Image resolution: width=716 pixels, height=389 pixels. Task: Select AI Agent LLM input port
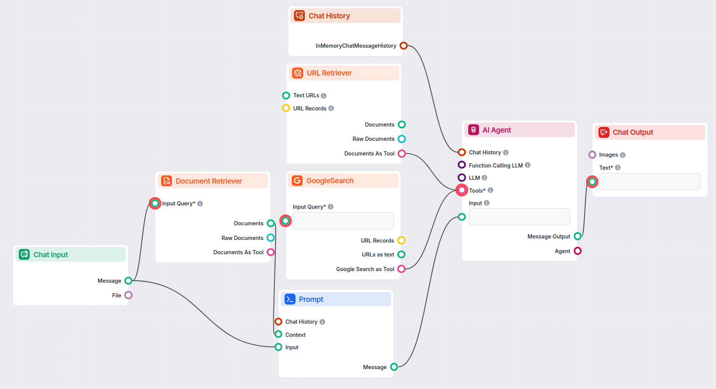click(462, 178)
